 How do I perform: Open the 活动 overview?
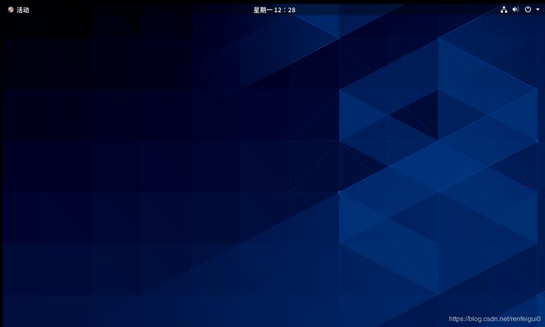(x=22, y=10)
